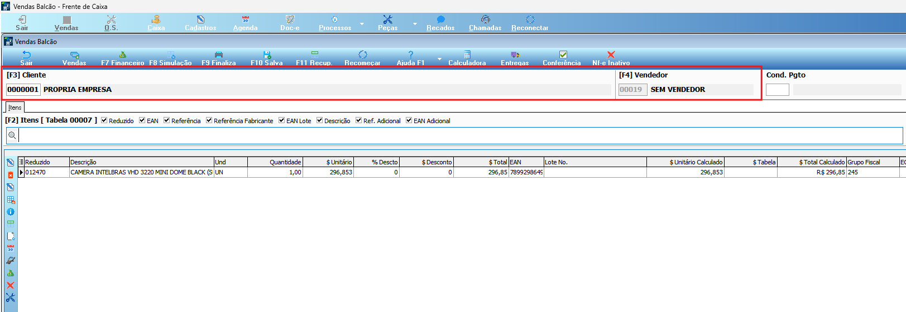Click F11 Recup. to recover a sale
This screenshot has width=906, height=312.
(314, 58)
